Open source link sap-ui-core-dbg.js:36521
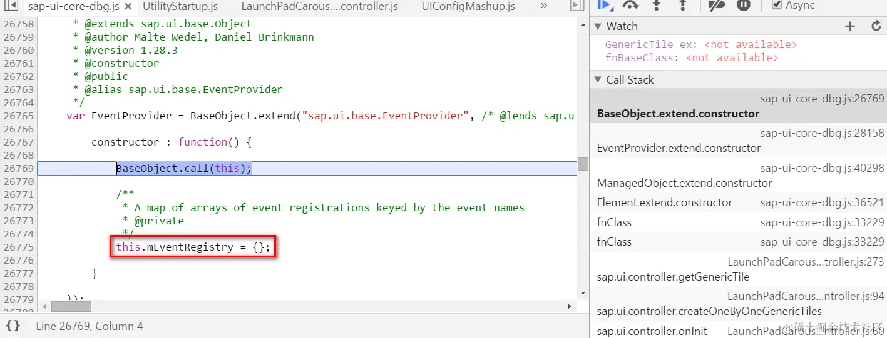The width and height of the screenshot is (887, 338). click(822, 202)
